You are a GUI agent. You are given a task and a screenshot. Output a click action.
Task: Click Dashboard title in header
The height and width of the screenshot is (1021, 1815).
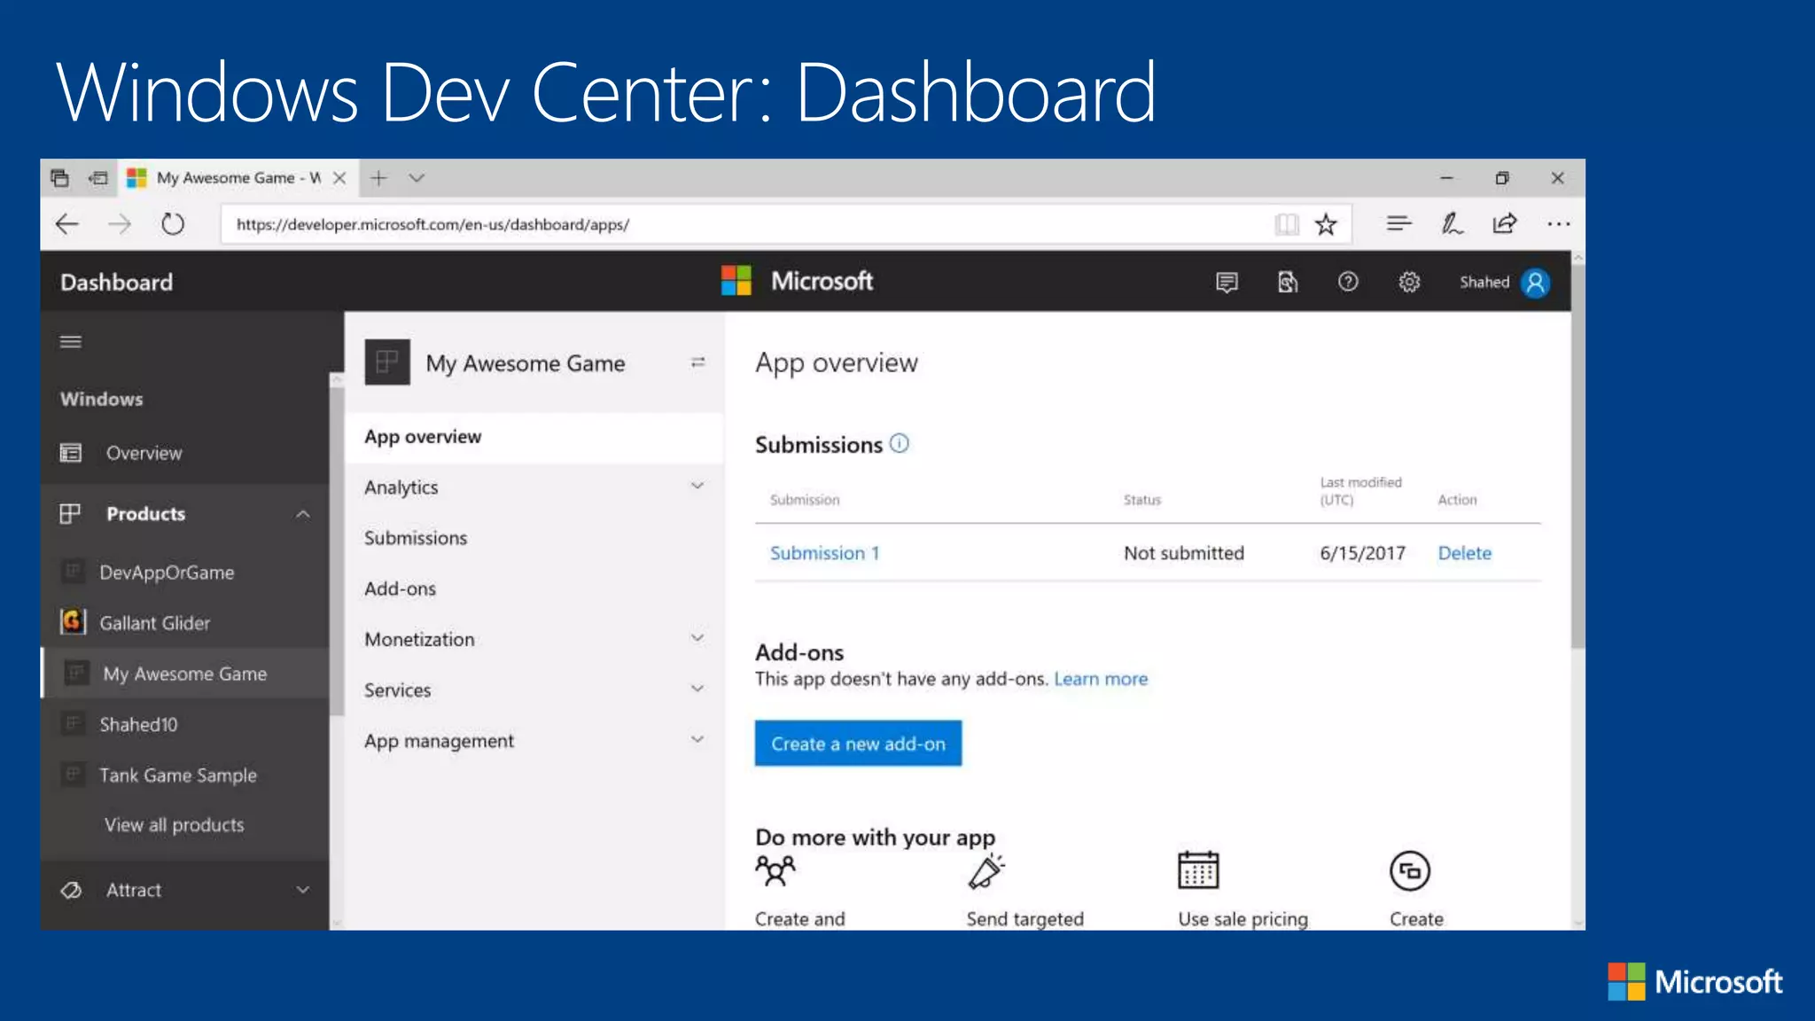117,283
